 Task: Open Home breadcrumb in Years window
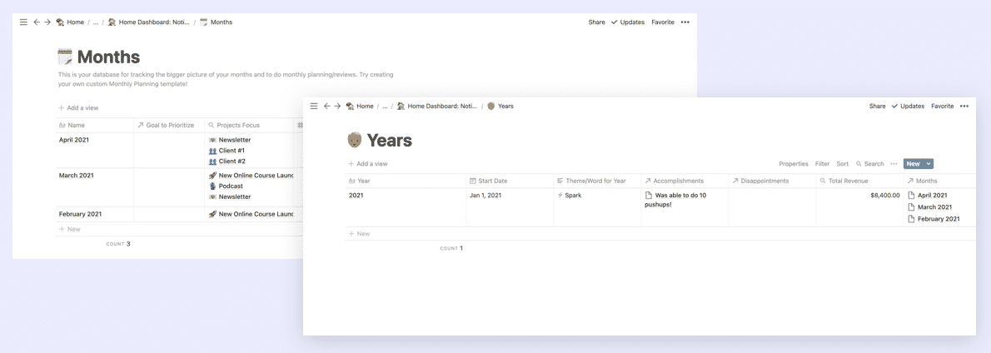[360, 106]
